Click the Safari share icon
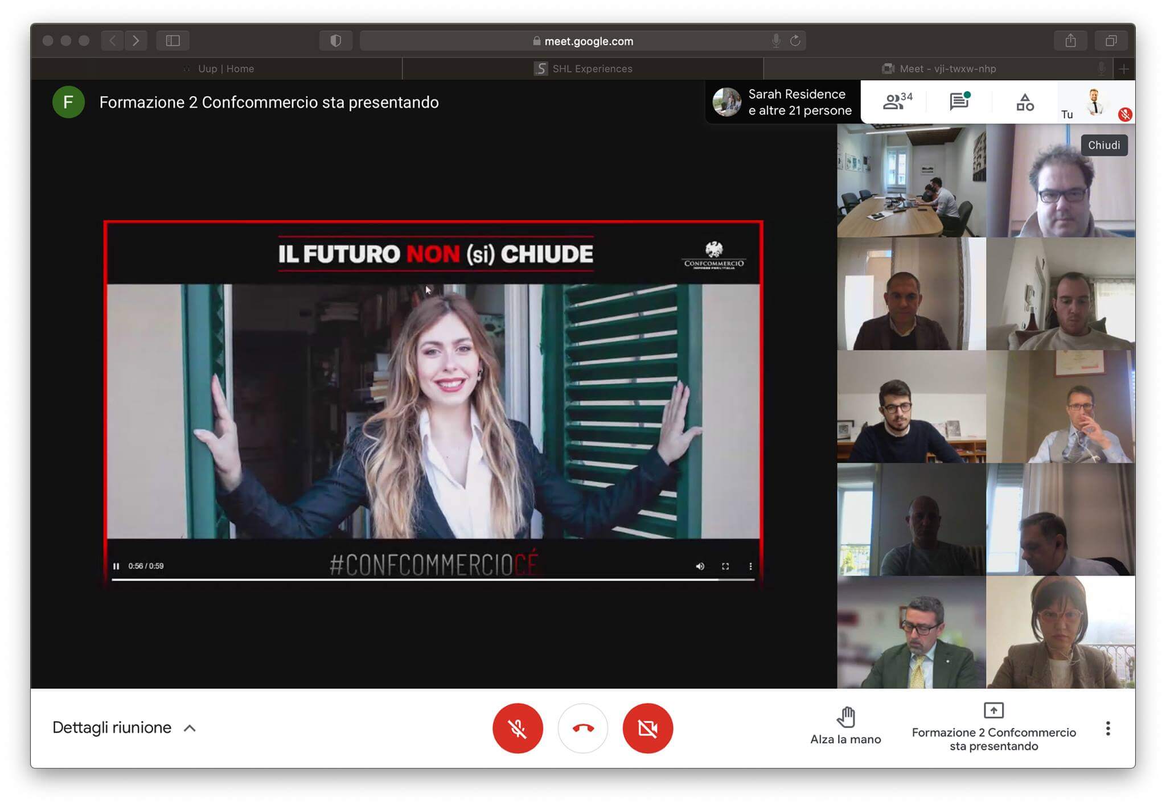The height and width of the screenshot is (806, 1166). click(x=1070, y=40)
